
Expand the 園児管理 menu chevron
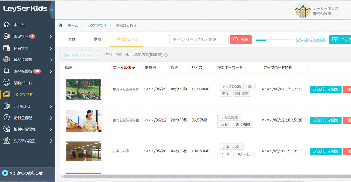tap(51, 36)
